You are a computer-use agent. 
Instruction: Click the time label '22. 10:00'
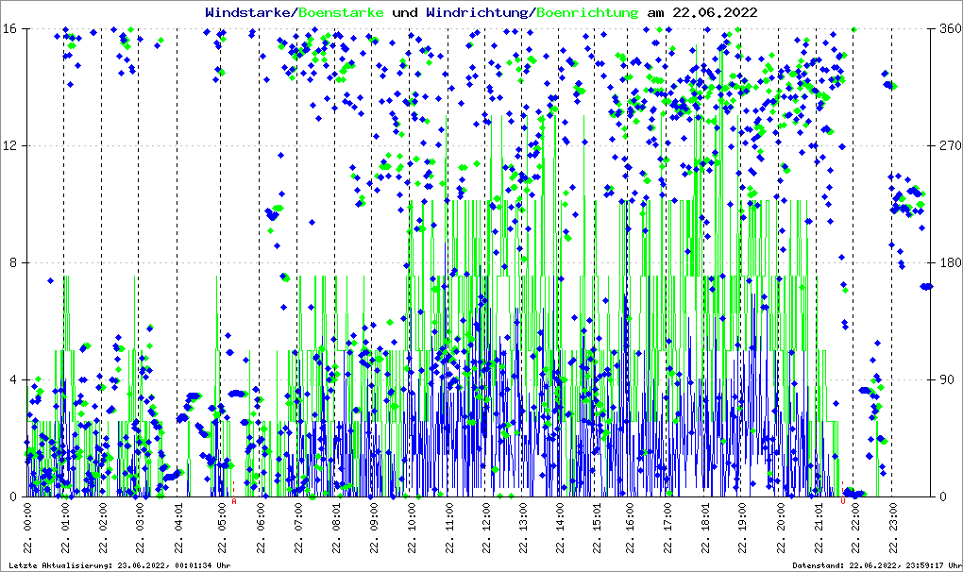pos(411,529)
